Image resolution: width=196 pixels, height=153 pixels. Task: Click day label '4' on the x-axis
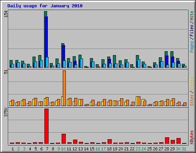pyautogui.click(x=30, y=149)
